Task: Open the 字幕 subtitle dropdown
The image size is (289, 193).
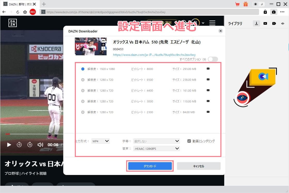Action: tap(156, 141)
